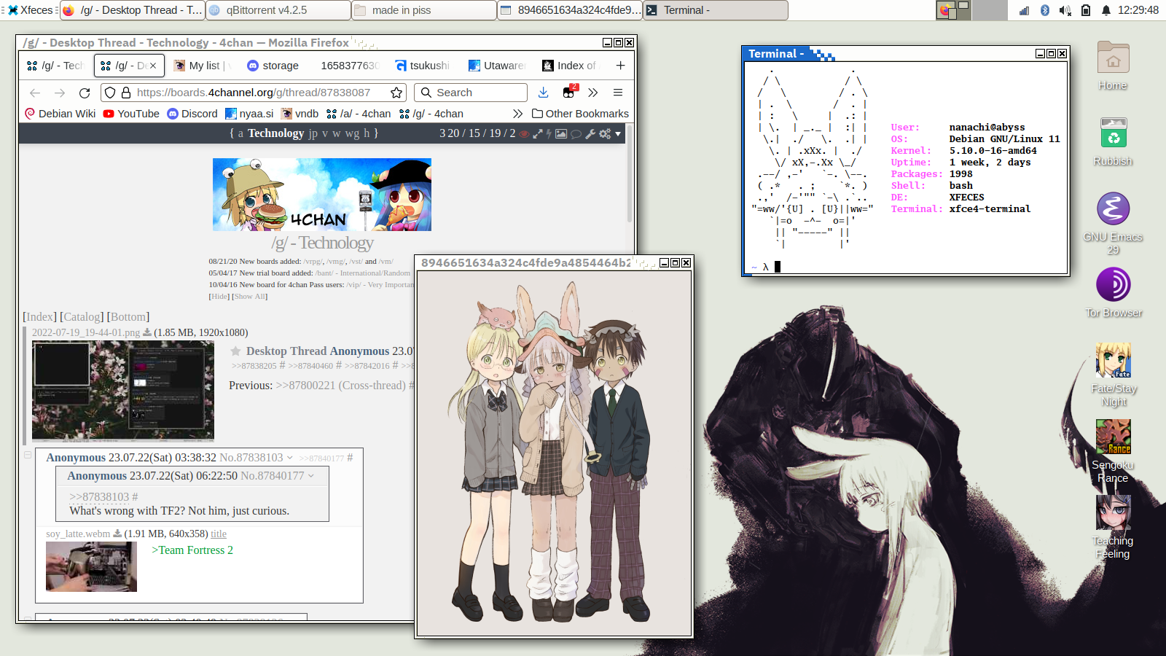Open post menu arrow for No.87840177
Viewport: 1166px width, 656px height.
(311, 476)
